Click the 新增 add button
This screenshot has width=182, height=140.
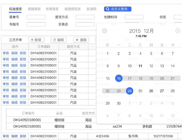pos(36,40)
